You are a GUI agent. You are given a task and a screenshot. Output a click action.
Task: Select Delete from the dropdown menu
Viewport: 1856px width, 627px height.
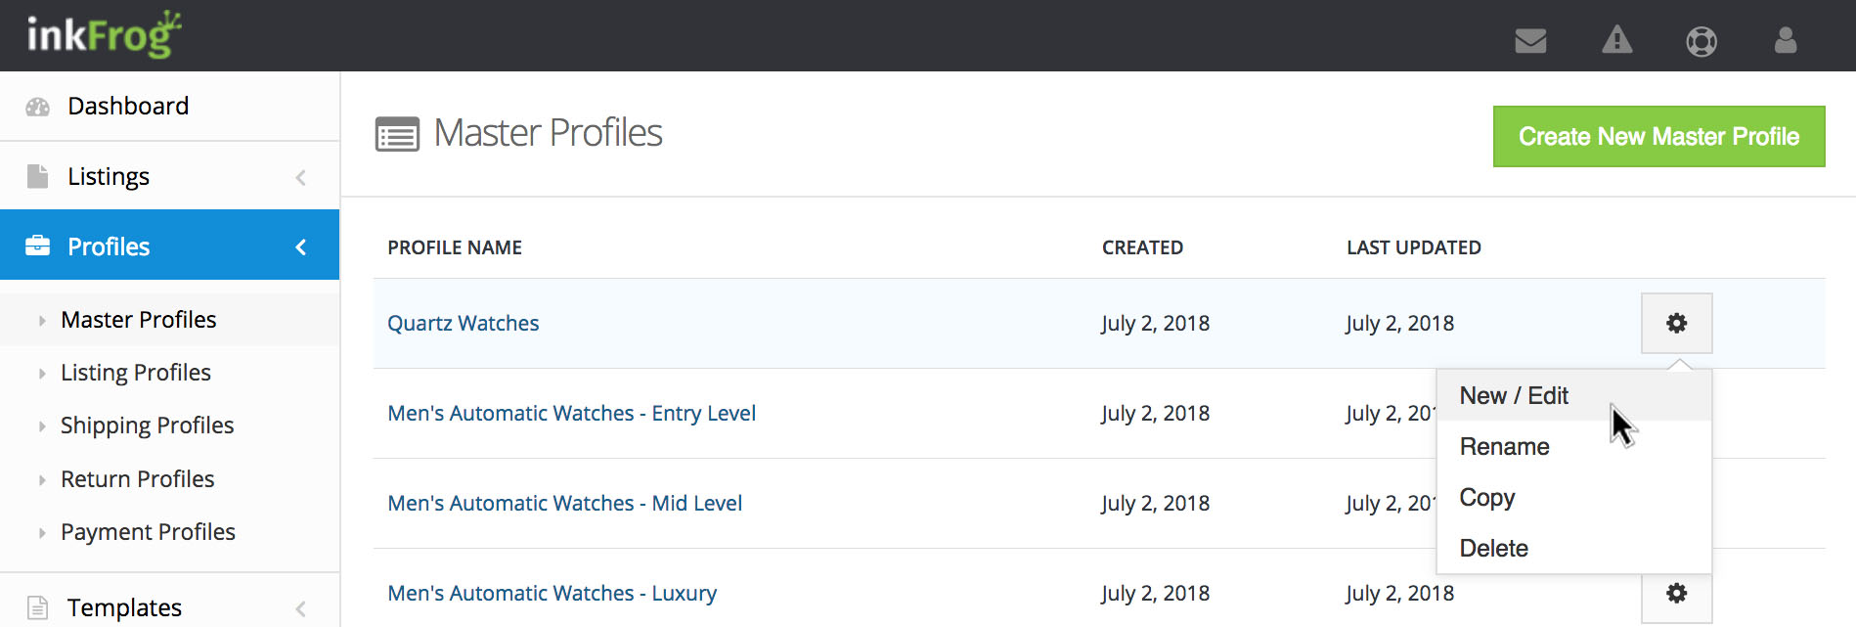coord(1493,549)
